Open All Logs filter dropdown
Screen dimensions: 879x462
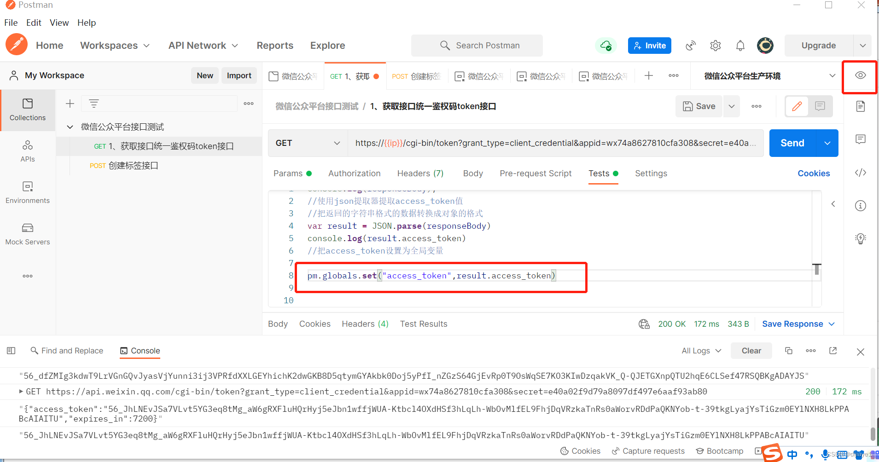coord(701,351)
